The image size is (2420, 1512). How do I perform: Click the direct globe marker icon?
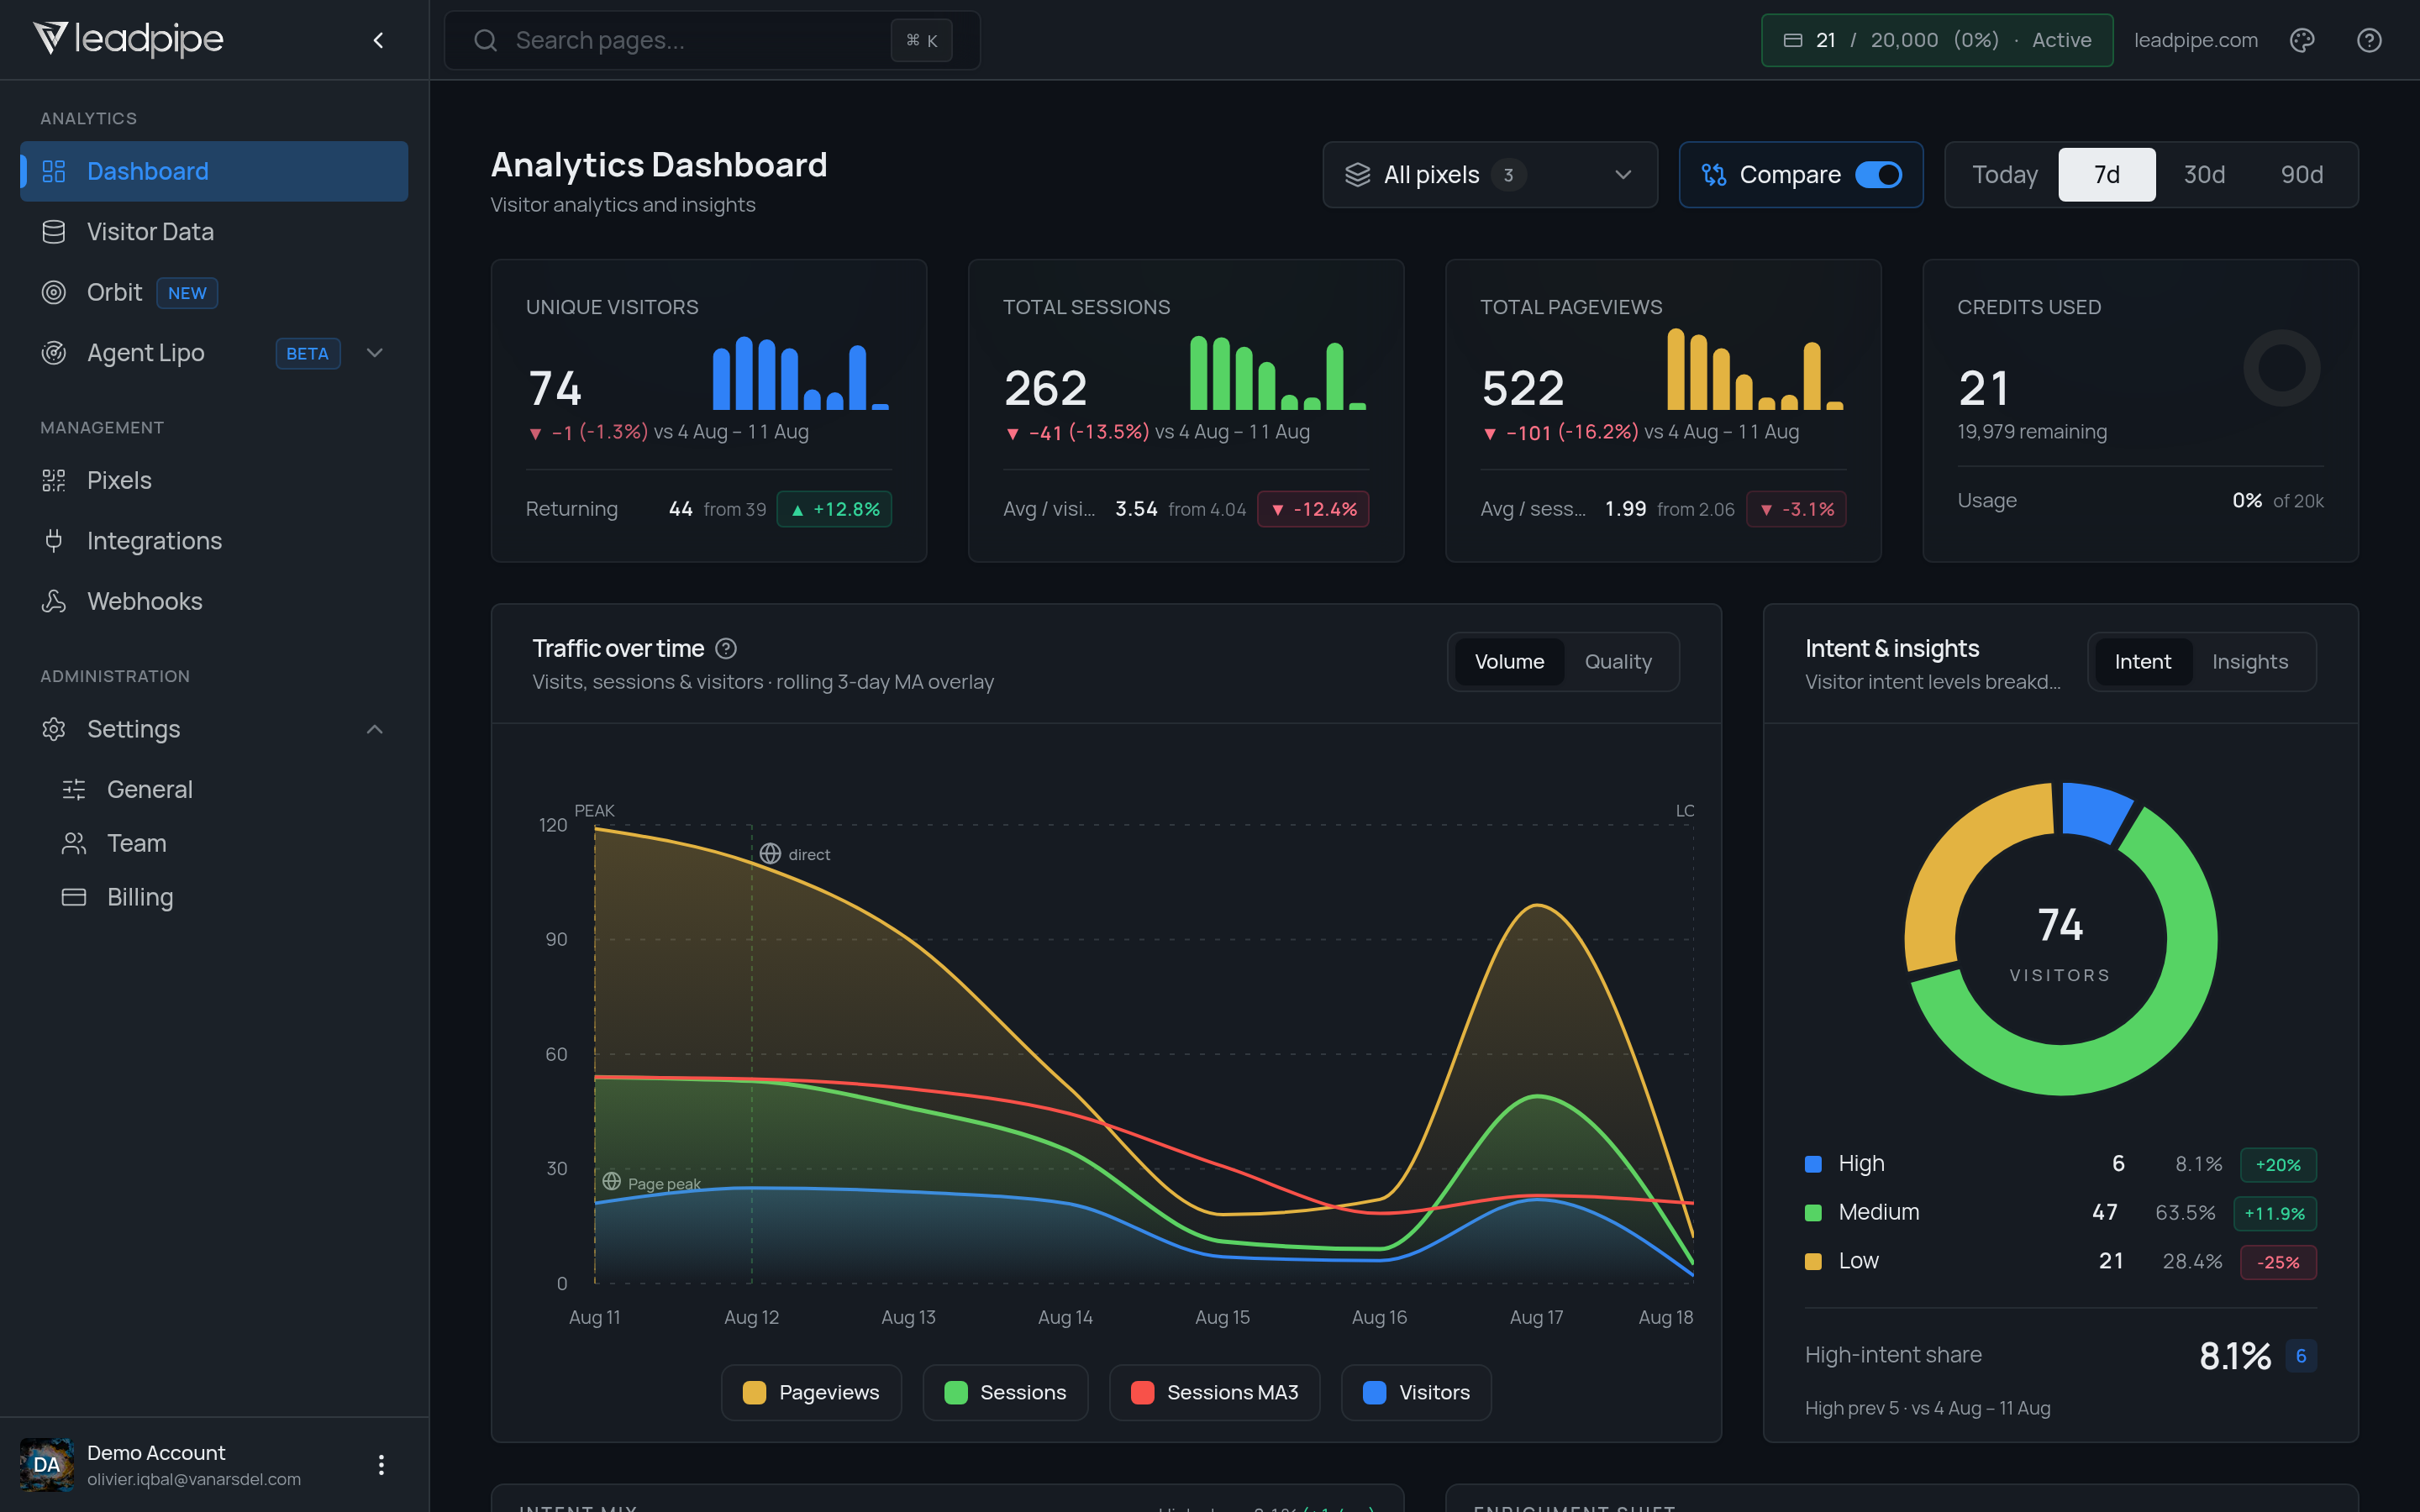pyautogui.click(x=770, y=854)
